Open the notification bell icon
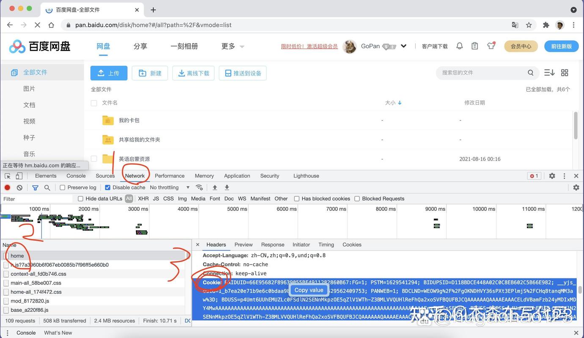This screenshot has width=584, height=338. 460,46
